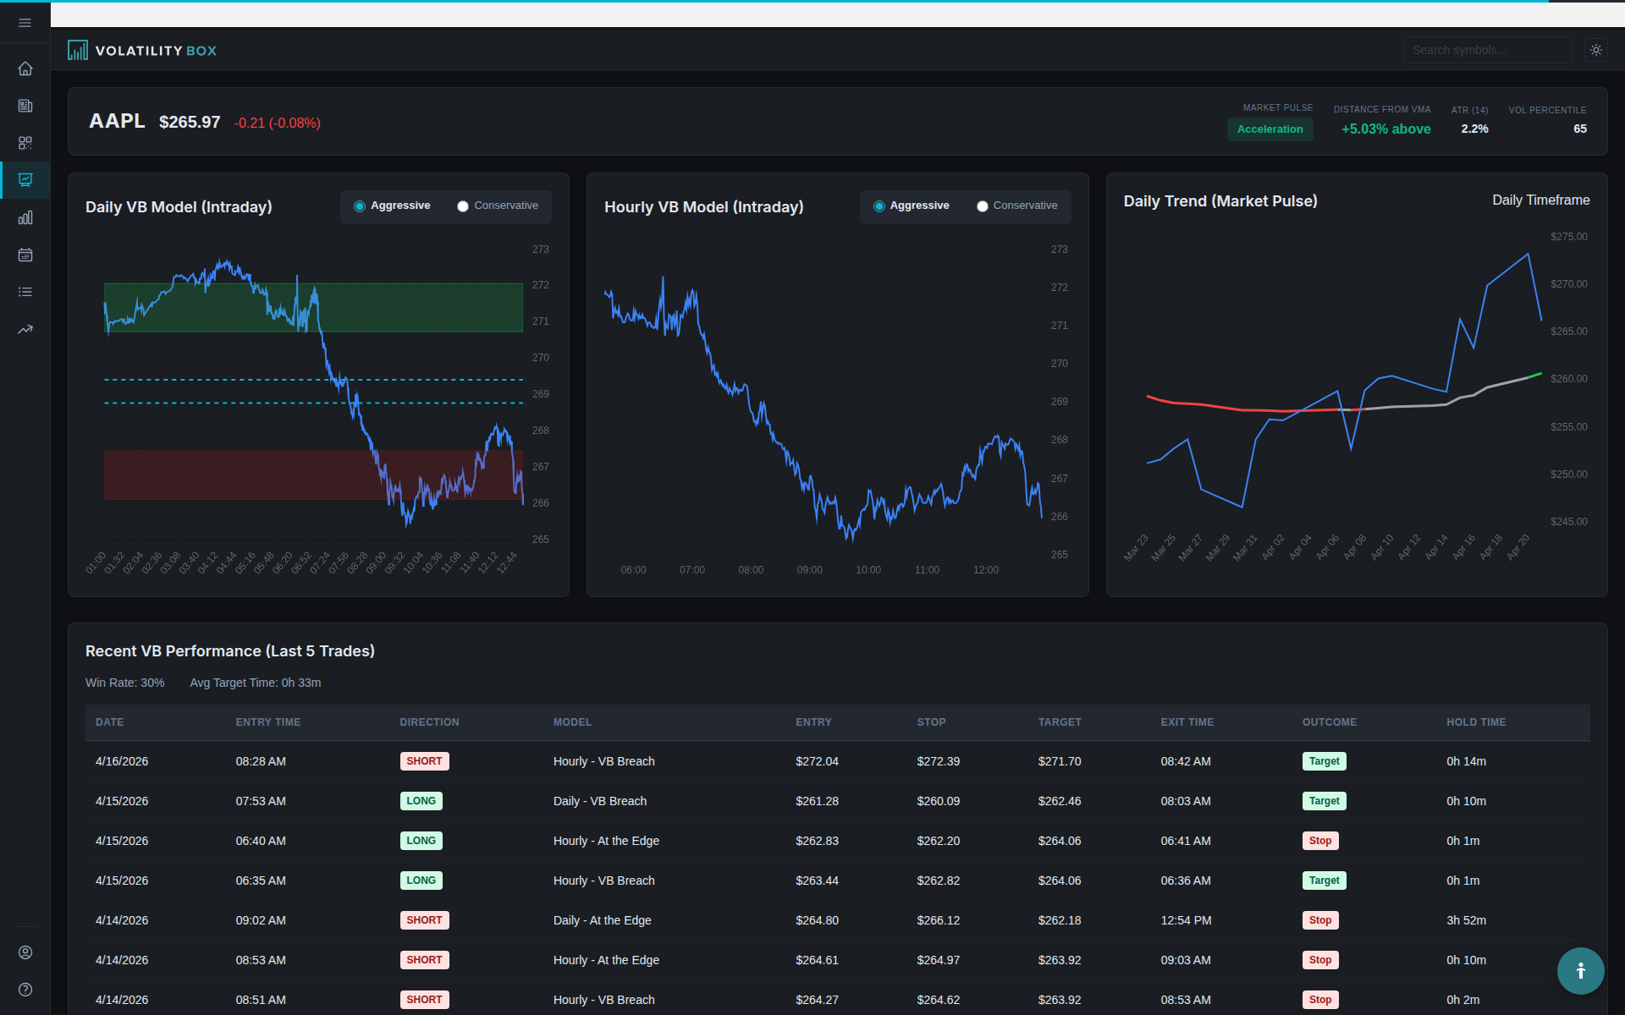
Task: Click the DIRECTION column header
Action: pos(429,722)
